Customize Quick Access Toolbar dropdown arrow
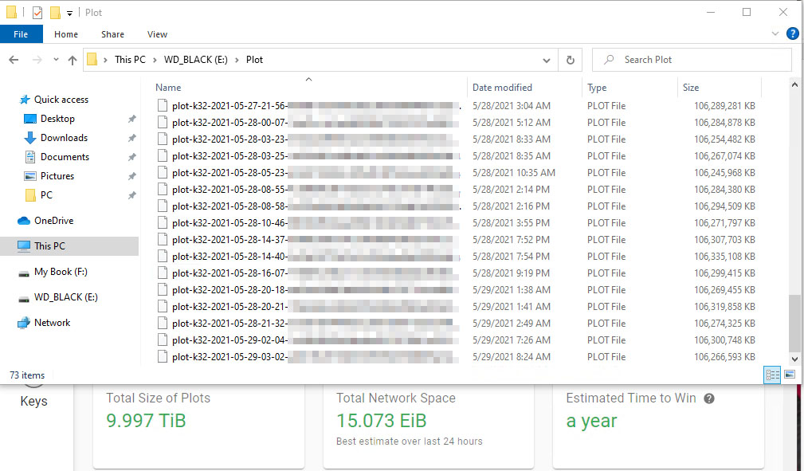Viewport: 804px width, 471px height. 70,14
